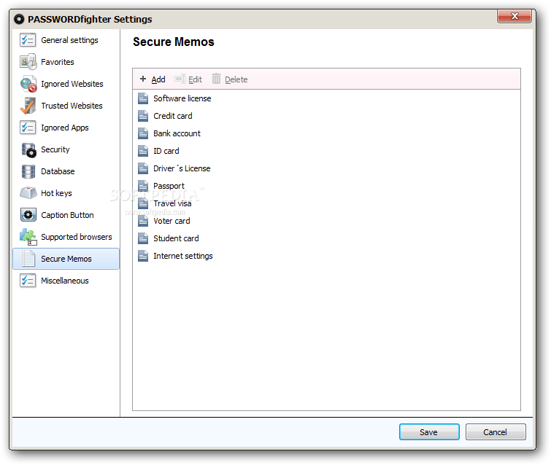551x465 pixels.
Task: Cancel and discard changes
Action: (x=496, y=432)
